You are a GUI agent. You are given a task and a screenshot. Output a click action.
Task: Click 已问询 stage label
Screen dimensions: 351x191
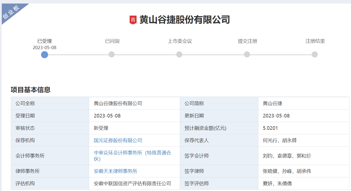click(112, 41)
